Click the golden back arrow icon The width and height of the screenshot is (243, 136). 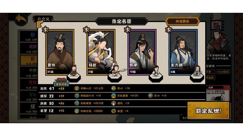(21, 19)
